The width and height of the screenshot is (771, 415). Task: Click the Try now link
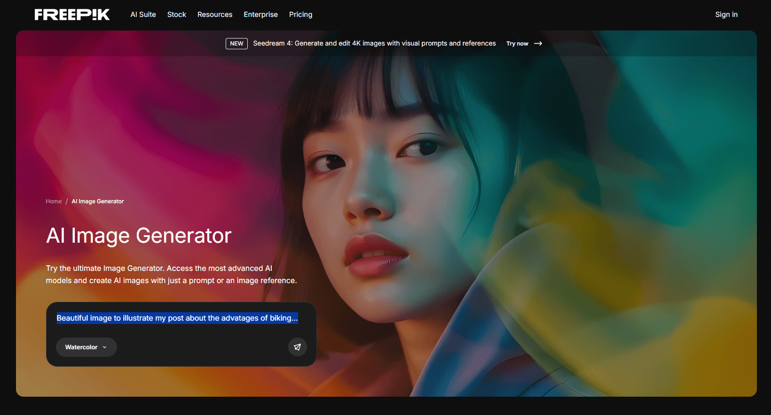[x=517, y=44]
